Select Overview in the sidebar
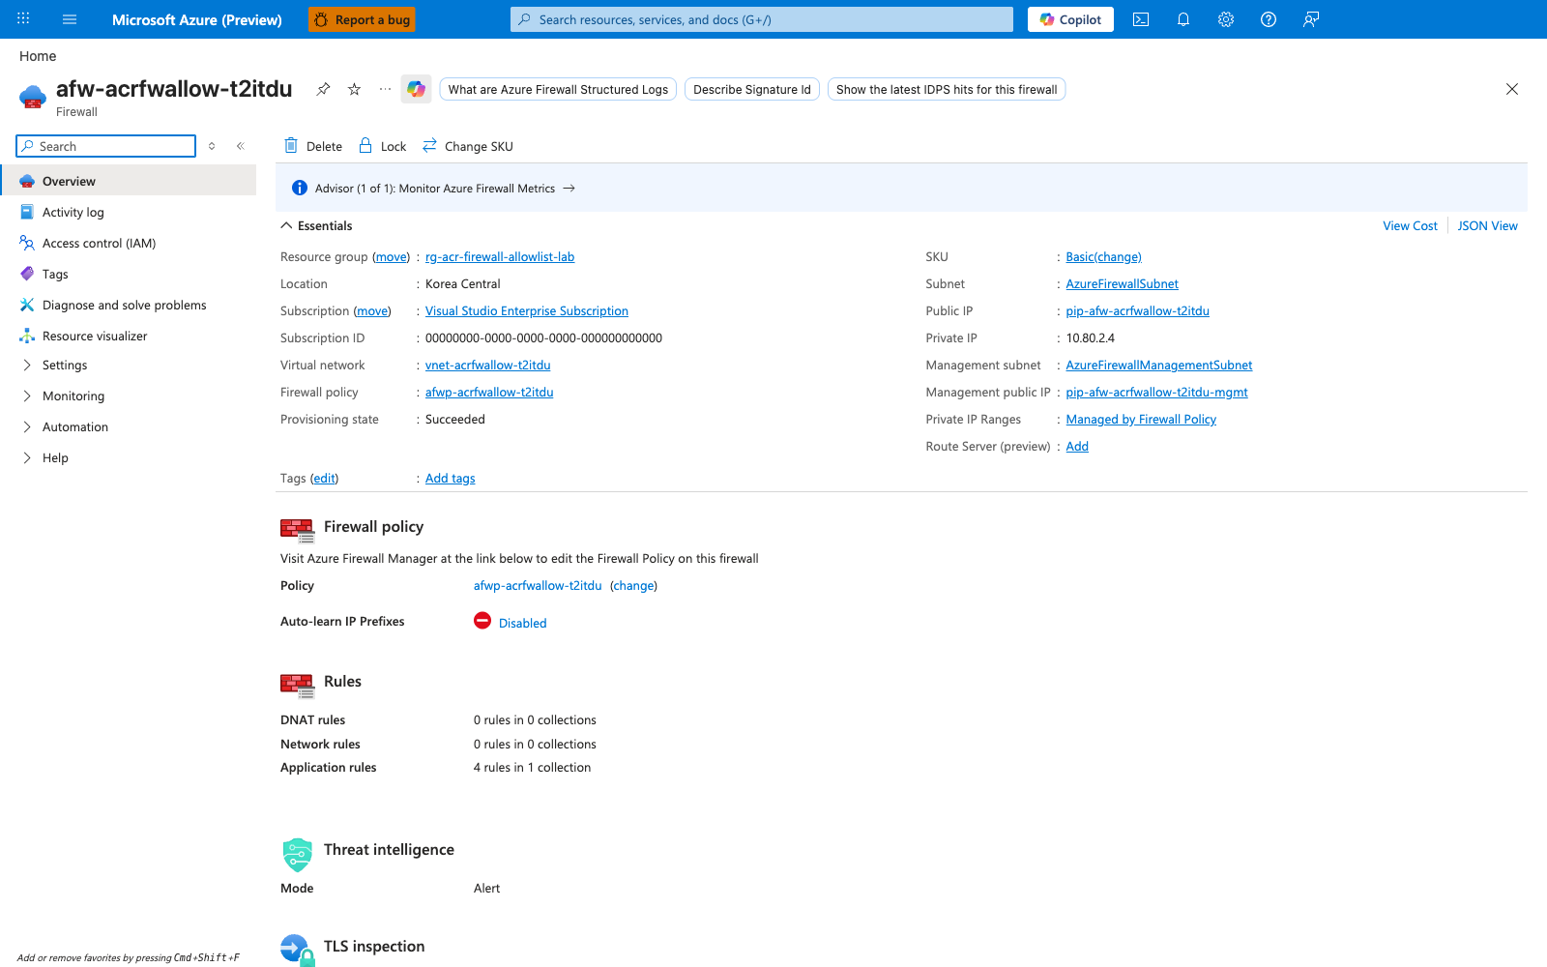Image resolution: width=1547 pixels, height=967 pixels. pos(129,181)
